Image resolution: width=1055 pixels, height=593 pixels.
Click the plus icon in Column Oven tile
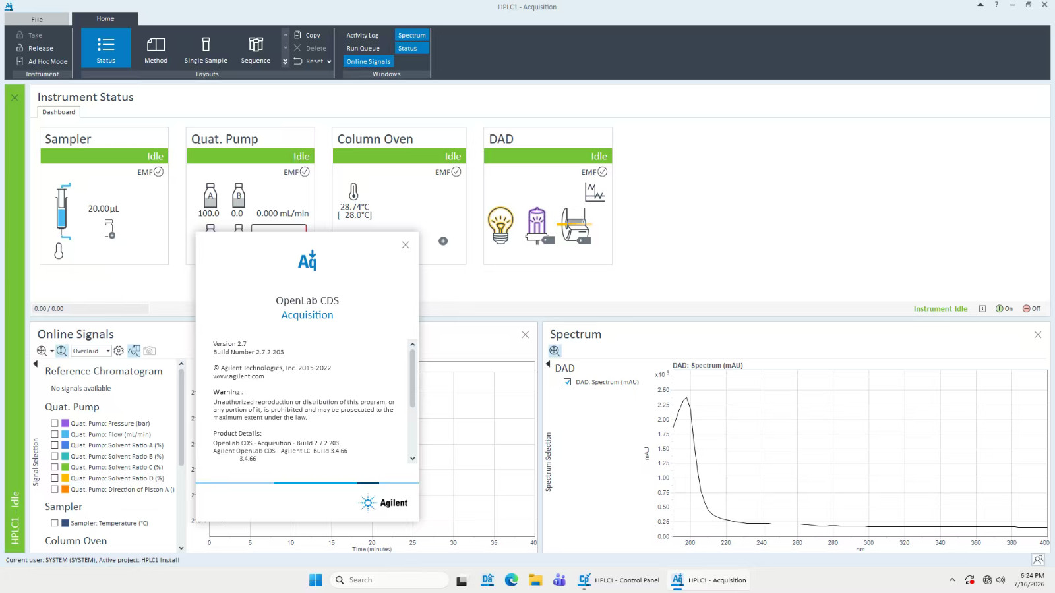pos(443,241)
